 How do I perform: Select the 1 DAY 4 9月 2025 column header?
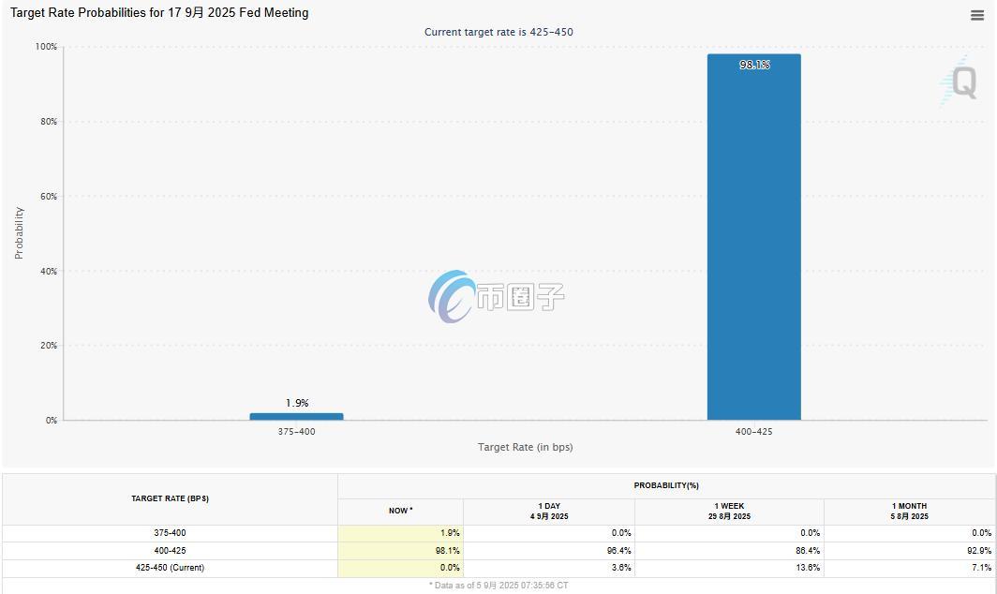(x=548, y=512)
